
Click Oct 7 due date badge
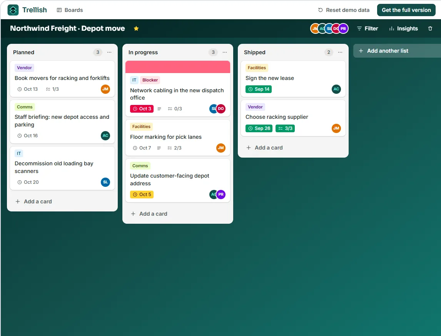coord(142,148)
